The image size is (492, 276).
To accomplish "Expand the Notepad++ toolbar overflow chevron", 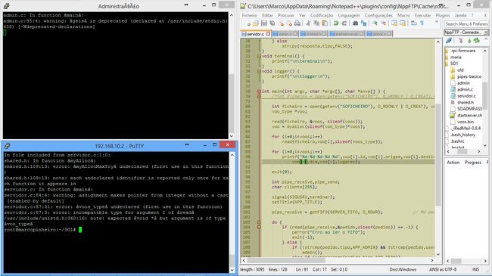I will 437,22.
